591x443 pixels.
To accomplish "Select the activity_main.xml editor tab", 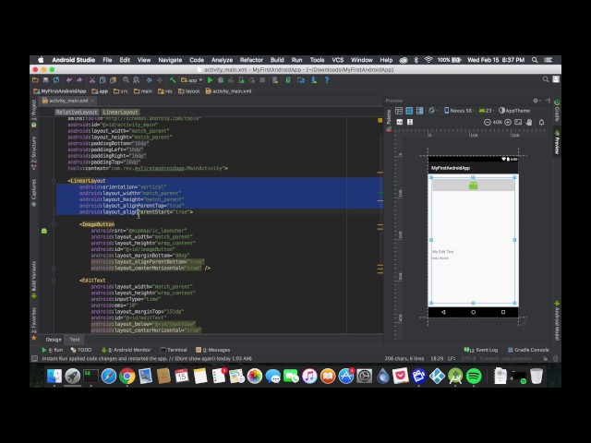I will (x=67, y=101).
